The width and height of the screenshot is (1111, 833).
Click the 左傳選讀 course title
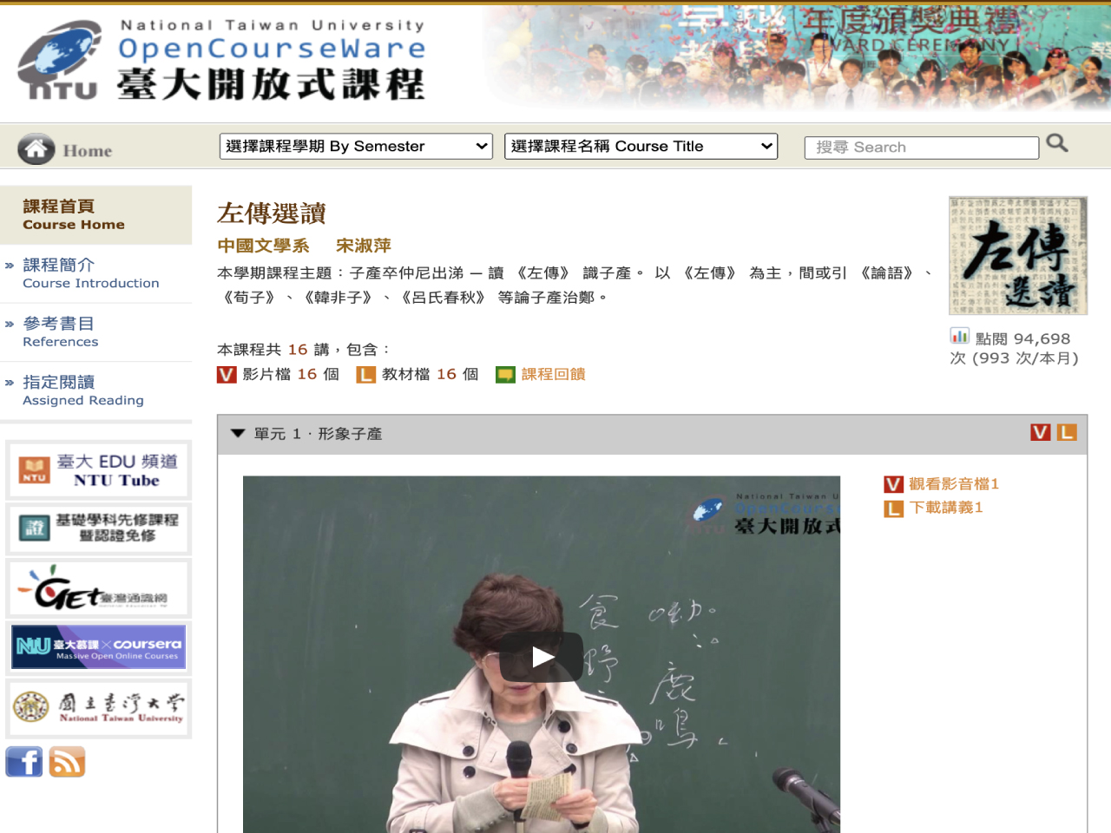point(272,213)
